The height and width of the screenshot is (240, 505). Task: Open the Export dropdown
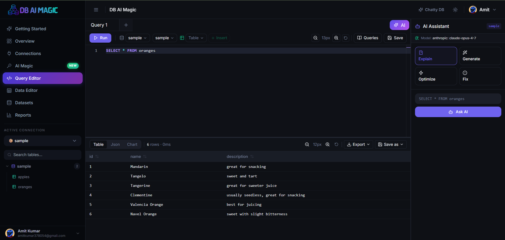pos(358,144)
